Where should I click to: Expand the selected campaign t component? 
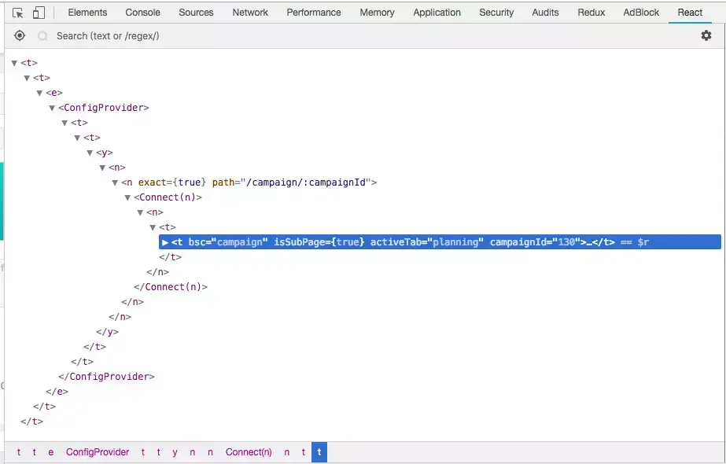[165, 242]
